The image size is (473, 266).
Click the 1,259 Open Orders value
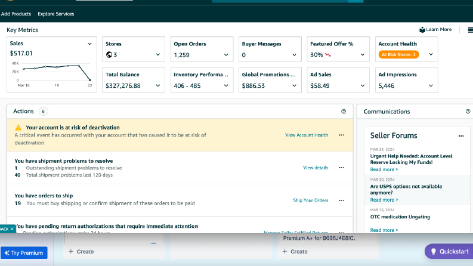pos(181,55)
